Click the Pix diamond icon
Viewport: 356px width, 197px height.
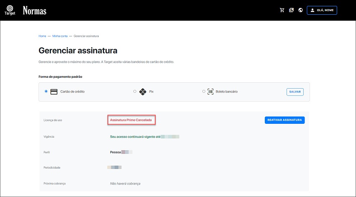tap(142, 92)
